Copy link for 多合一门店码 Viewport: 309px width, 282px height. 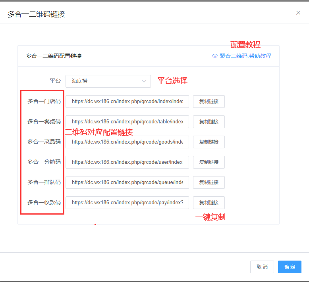[209, 102]
